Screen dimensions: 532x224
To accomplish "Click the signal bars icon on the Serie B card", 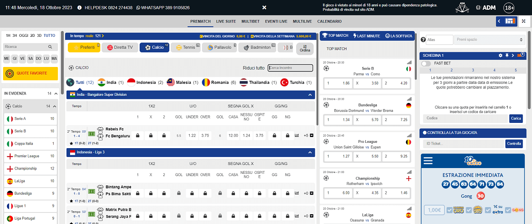I will (408, 62).
